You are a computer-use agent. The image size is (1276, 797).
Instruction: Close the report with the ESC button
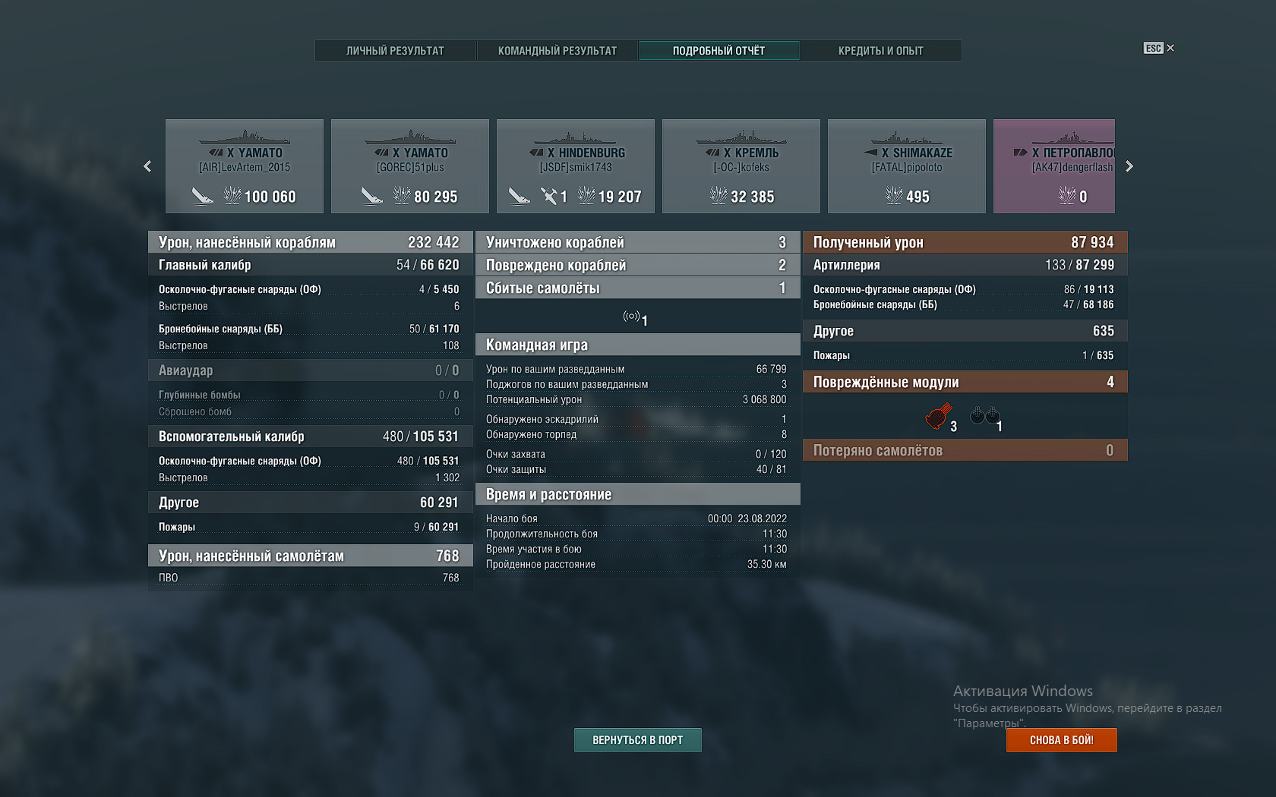tap(1158, 48)
